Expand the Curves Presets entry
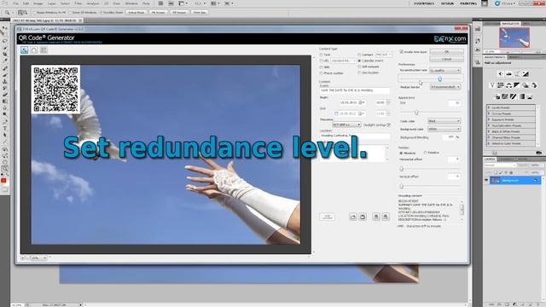 pyautogui.click(x=489, y=113)
